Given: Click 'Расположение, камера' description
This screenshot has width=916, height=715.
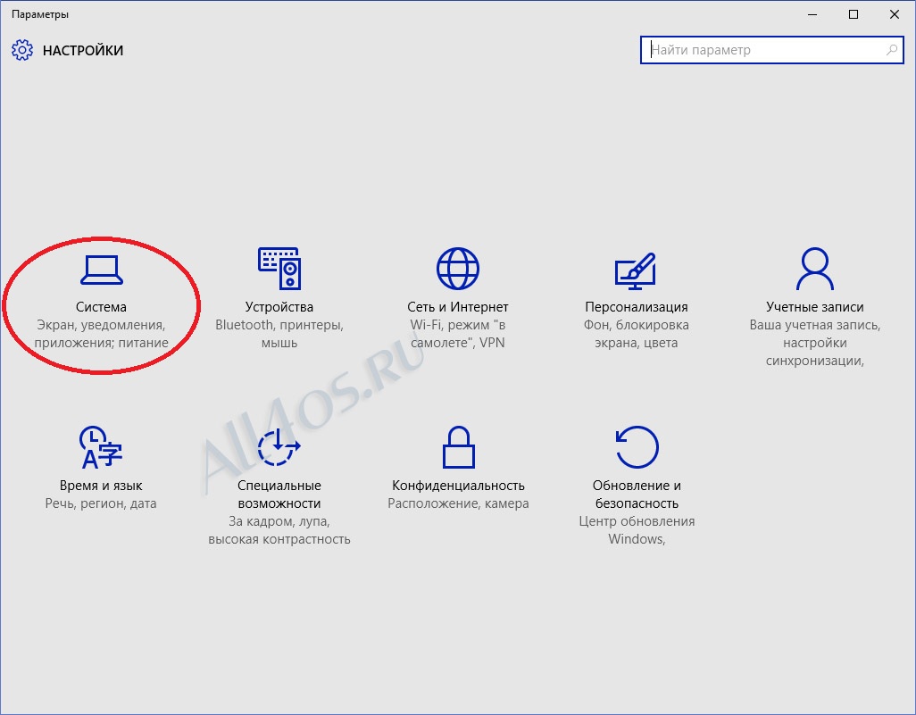Looking at the screenshot, I should click(x=459, y=503).
